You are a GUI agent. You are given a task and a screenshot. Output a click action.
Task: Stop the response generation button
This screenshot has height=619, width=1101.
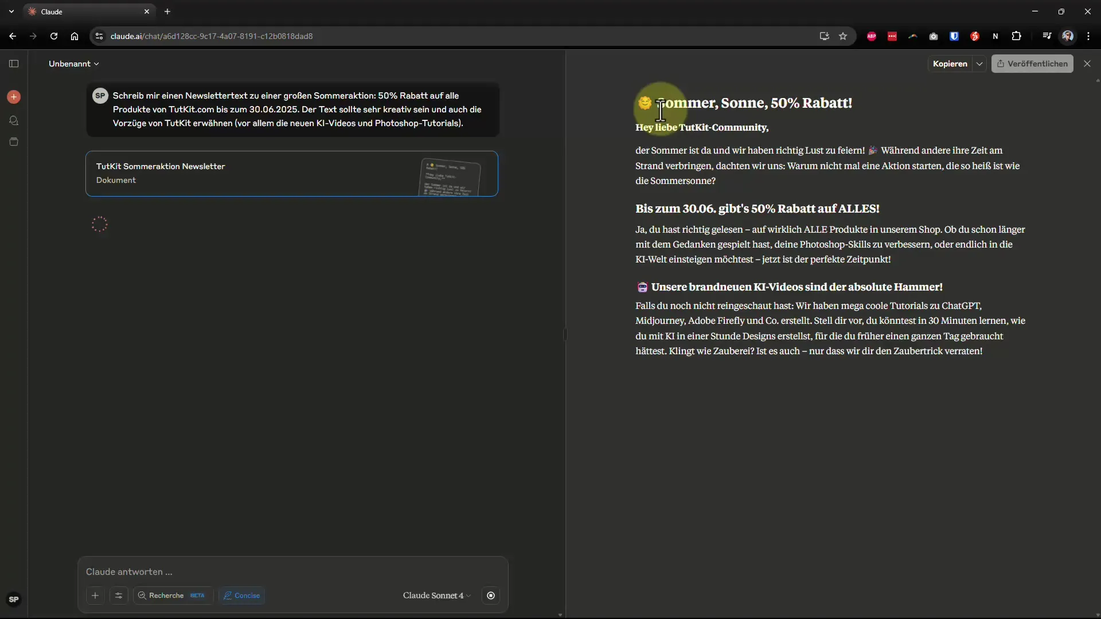(491, 596)
